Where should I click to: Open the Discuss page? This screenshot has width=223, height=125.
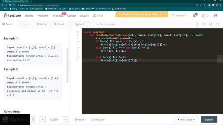click(84, 16)
